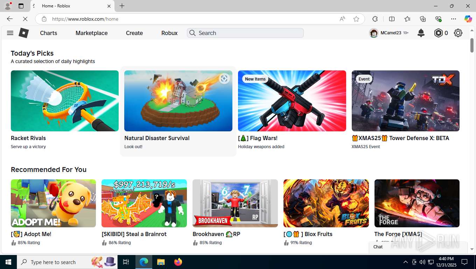Screen dimensions: 476x269
Task: Click the Tower Defense X thumbnail
Action: point(406,101)
